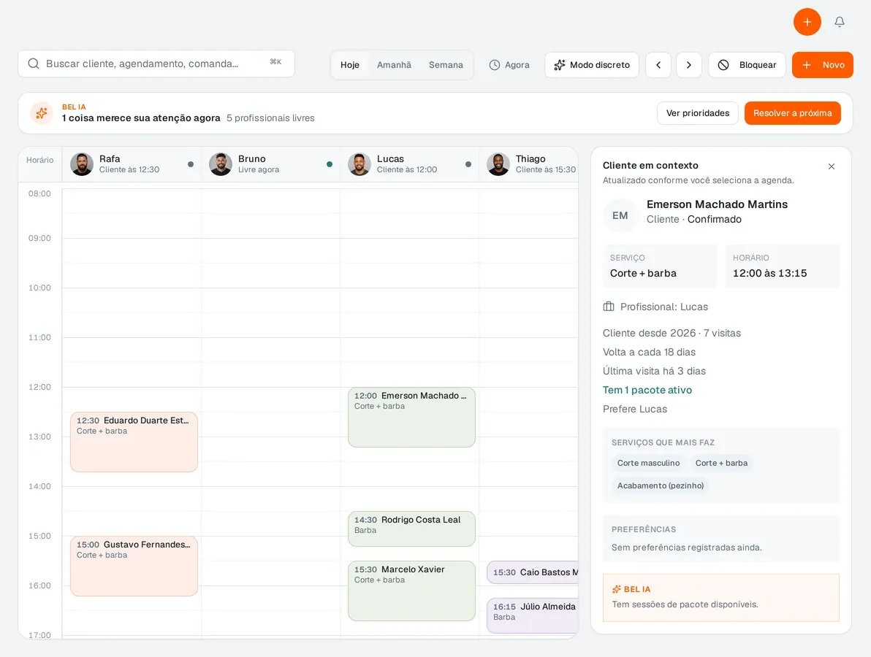The image size is (871, 657).
Task: Click the plus icon in Novo
Action: pos(807,65)
